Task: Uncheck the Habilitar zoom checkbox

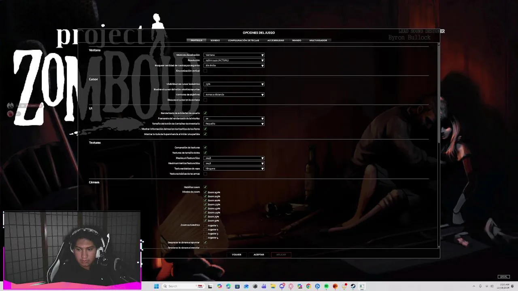Action: tap(205, 187)
